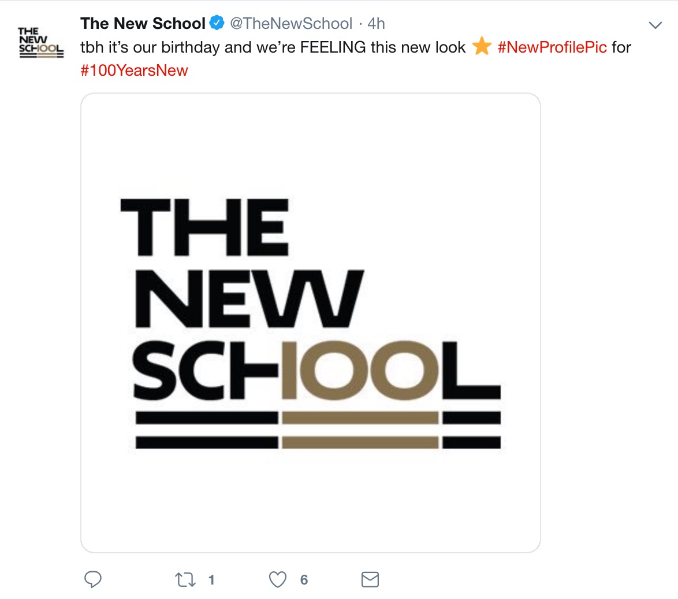This screenshot has height=599, width=678.
Task: Expand the tweet options chevron menu
Action: pyautogui.click(x=655, y=25)
